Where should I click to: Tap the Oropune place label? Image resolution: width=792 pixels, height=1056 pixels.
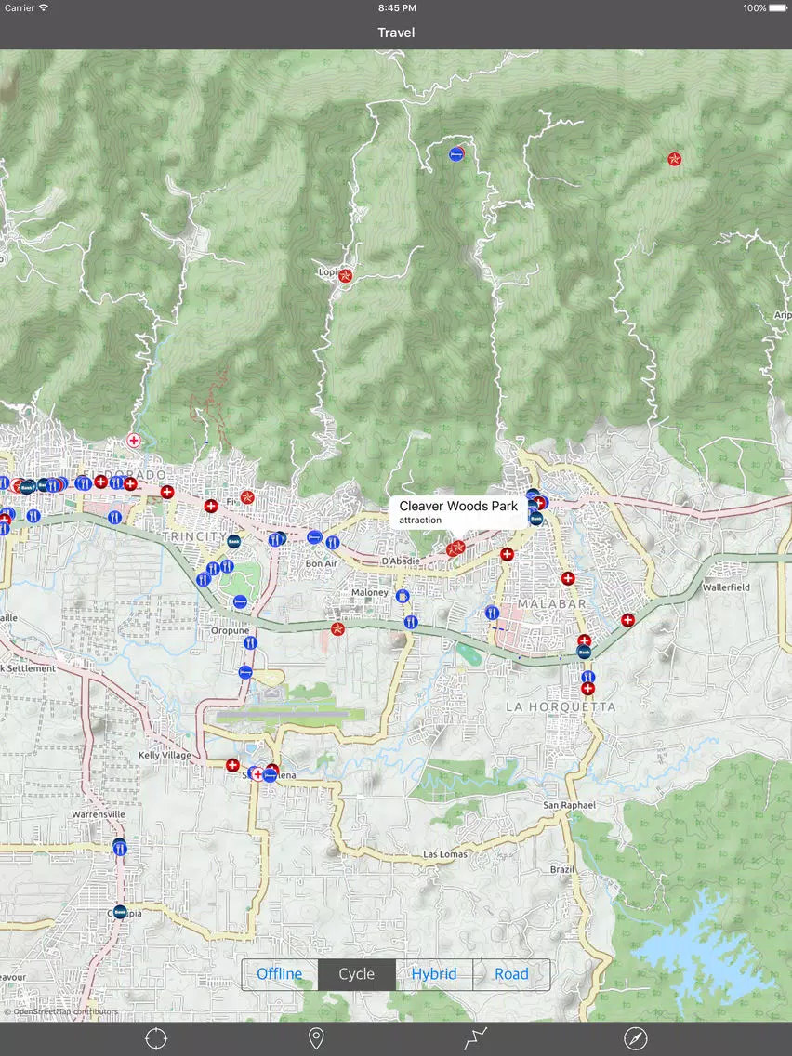(x=231, y=631)
